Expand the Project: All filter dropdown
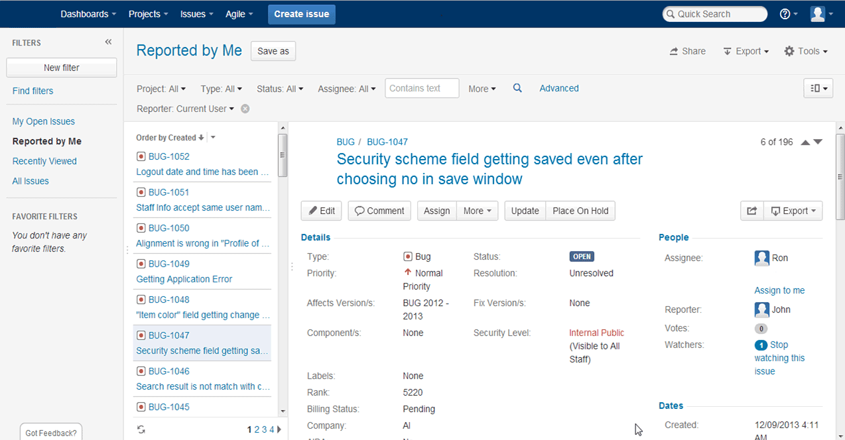The height and width of the screenshot is (440, 845). 161,89
